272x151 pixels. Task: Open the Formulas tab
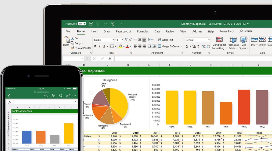click(x=143, y=31)
